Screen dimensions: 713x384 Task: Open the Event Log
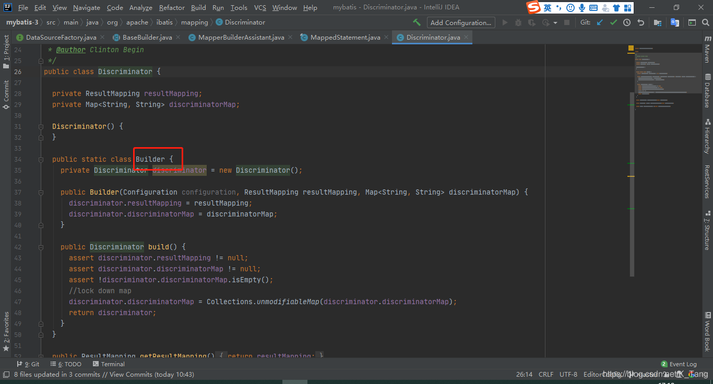pos(679,364)
